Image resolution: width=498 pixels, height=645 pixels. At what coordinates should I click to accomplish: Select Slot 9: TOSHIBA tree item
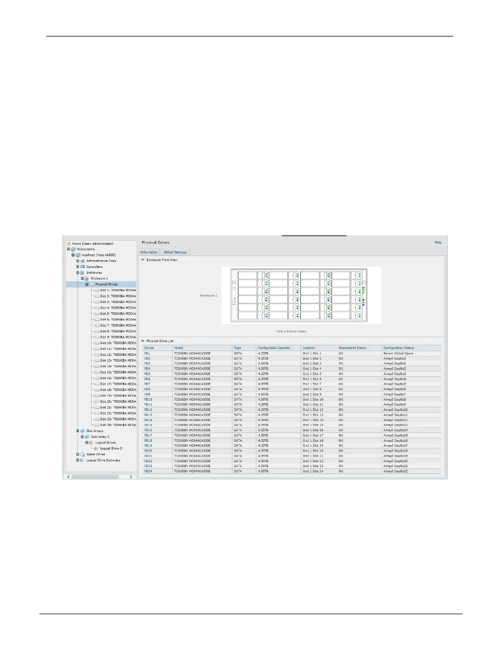(x=118, y=337)
